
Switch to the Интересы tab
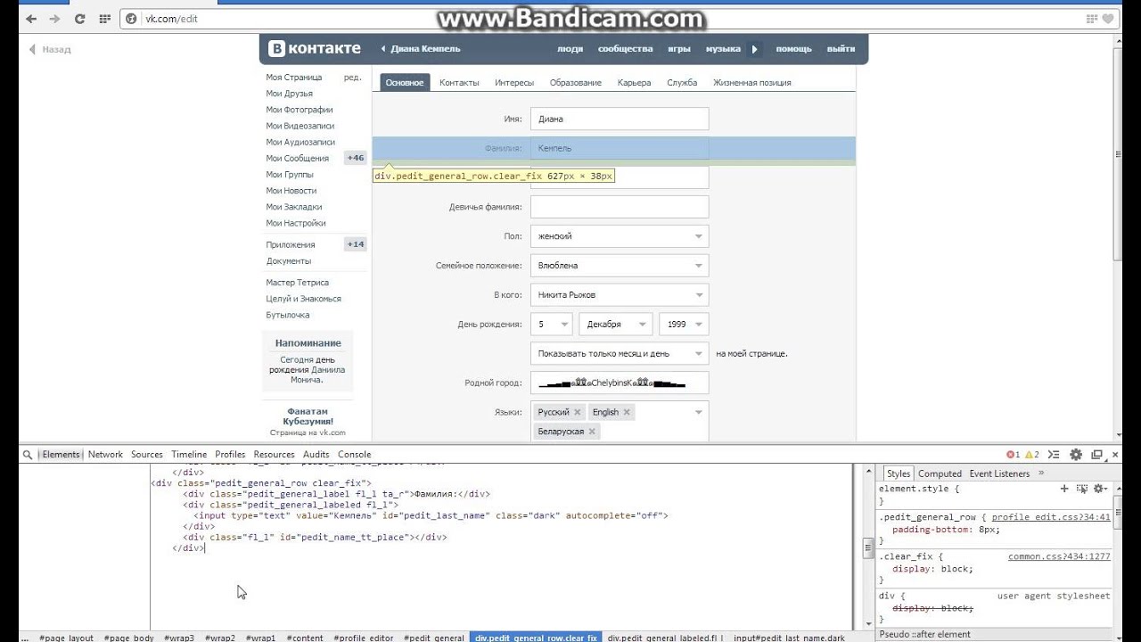point(514,82)
